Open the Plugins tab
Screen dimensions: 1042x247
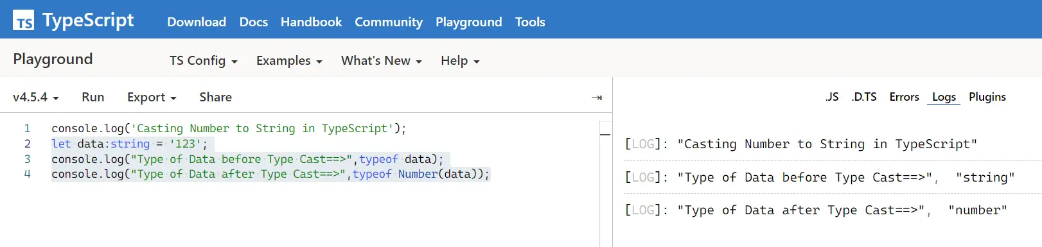tap(987, 97)
